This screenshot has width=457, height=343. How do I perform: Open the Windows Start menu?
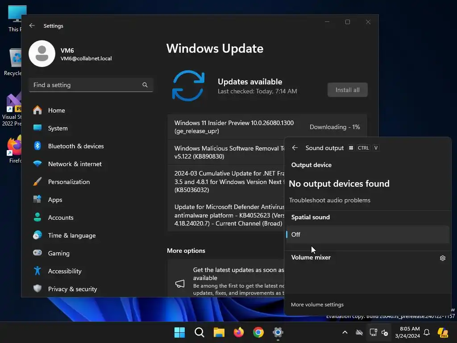[x=179, y=332]
